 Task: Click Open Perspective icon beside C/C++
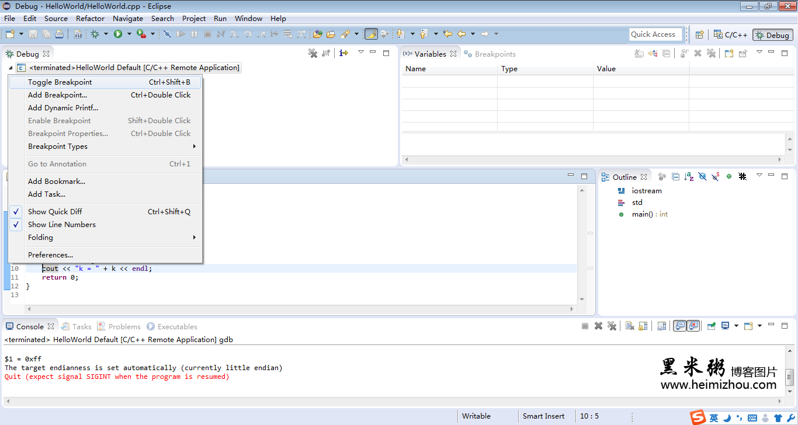point(699,35)
